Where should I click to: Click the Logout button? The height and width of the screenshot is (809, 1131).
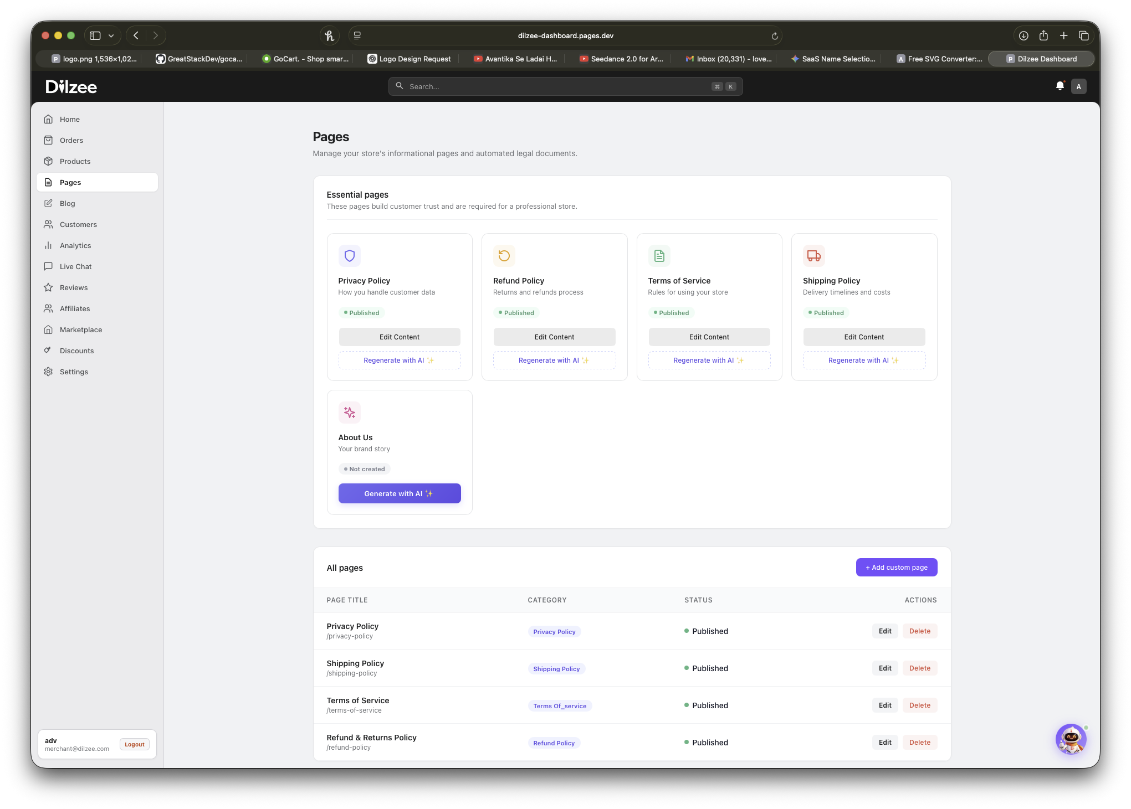tap(135, 744)
